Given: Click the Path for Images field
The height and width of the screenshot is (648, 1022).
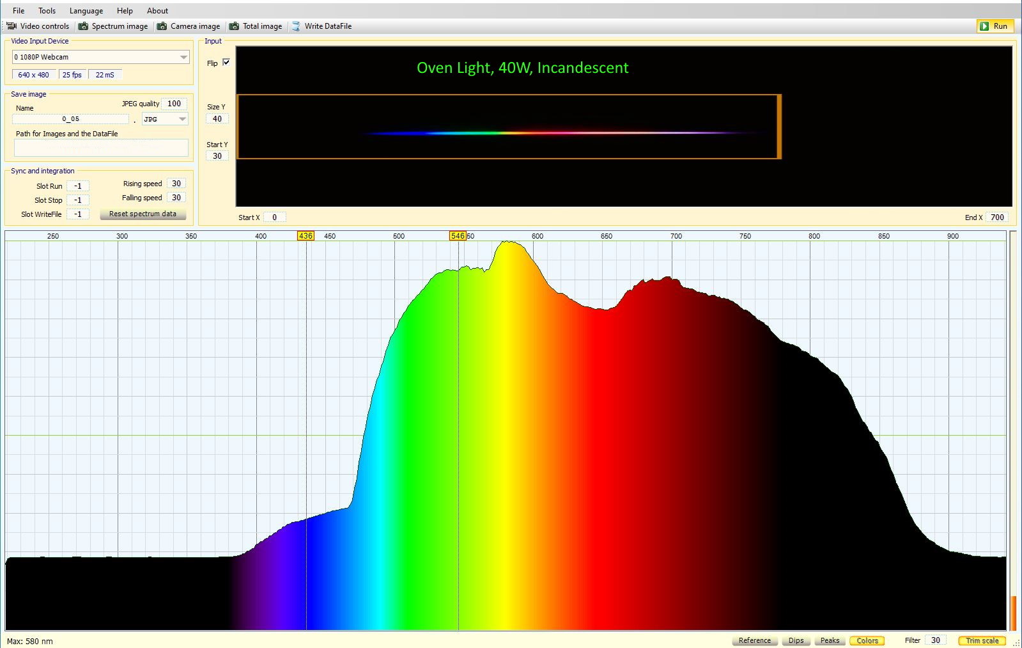Looking at the screenshot, I should (101, 148).
